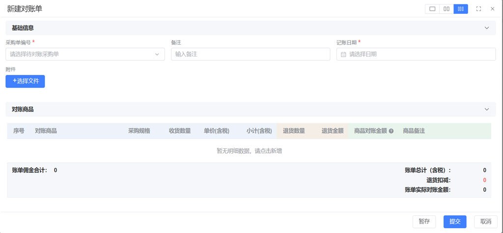The image size is (503, 233).
Task: Click the 基础信息 section title
Action: [23, 28]
